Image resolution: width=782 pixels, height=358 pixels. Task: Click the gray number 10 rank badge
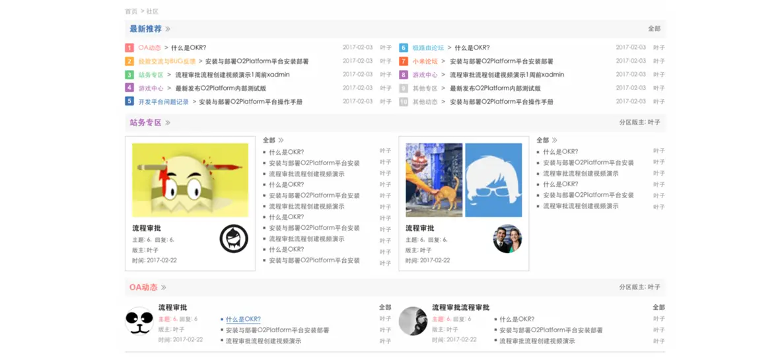404,102
